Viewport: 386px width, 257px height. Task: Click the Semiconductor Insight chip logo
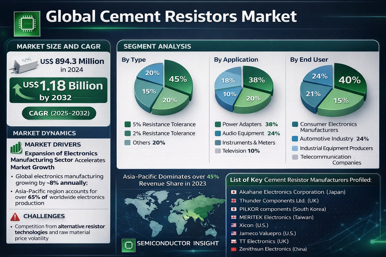pyautogui.click(x=128, y=245)
